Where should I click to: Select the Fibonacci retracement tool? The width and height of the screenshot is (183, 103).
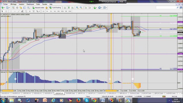tap(26, 11)
